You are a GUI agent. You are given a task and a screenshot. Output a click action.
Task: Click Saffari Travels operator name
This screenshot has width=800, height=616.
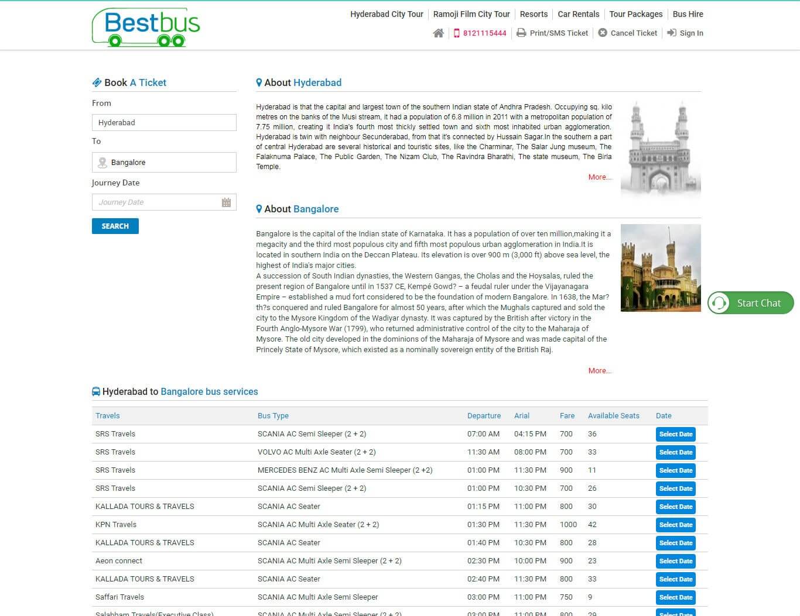point(119,597)
